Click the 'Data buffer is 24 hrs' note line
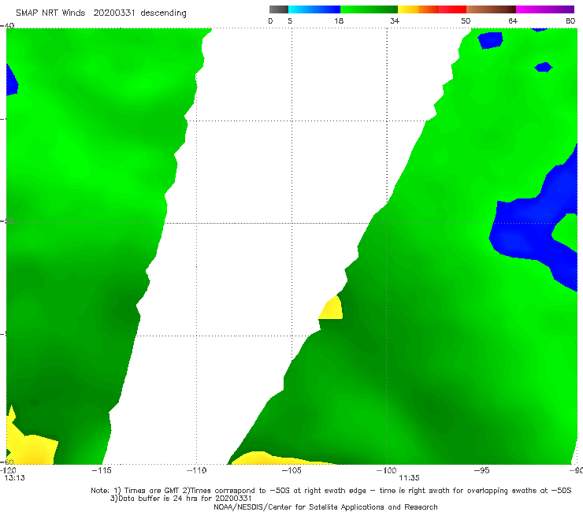The image size is (583, 512). pyautogui.click(x=180, y=499)
